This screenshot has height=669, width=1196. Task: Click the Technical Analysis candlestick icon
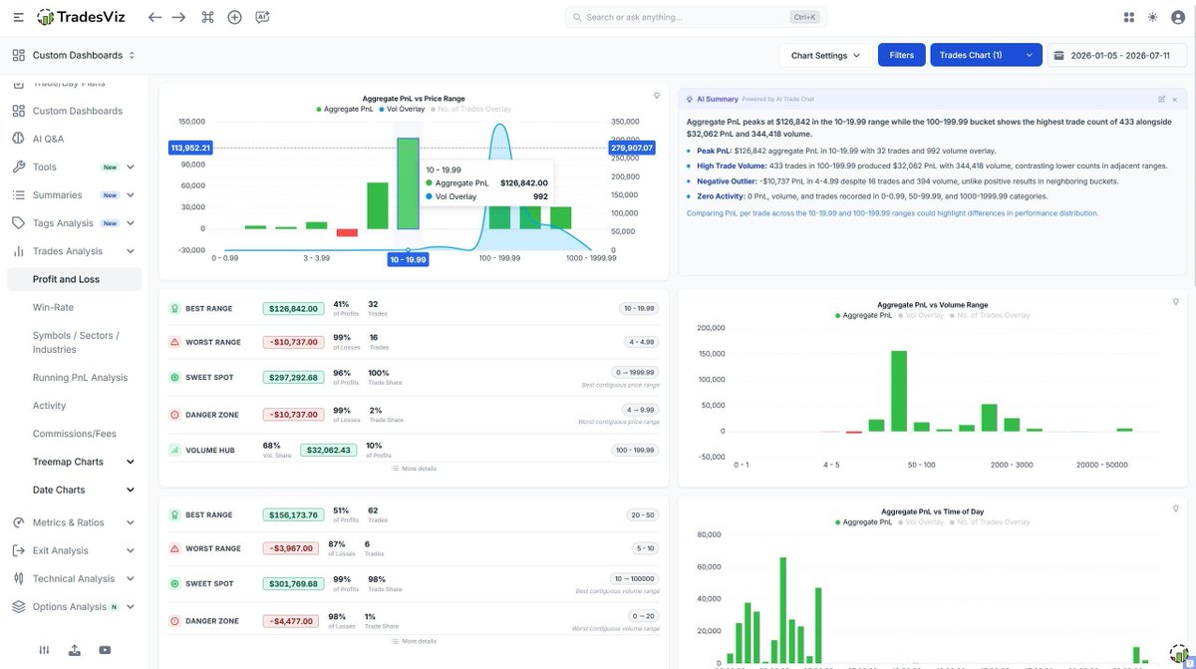click(x=18, y=578)
